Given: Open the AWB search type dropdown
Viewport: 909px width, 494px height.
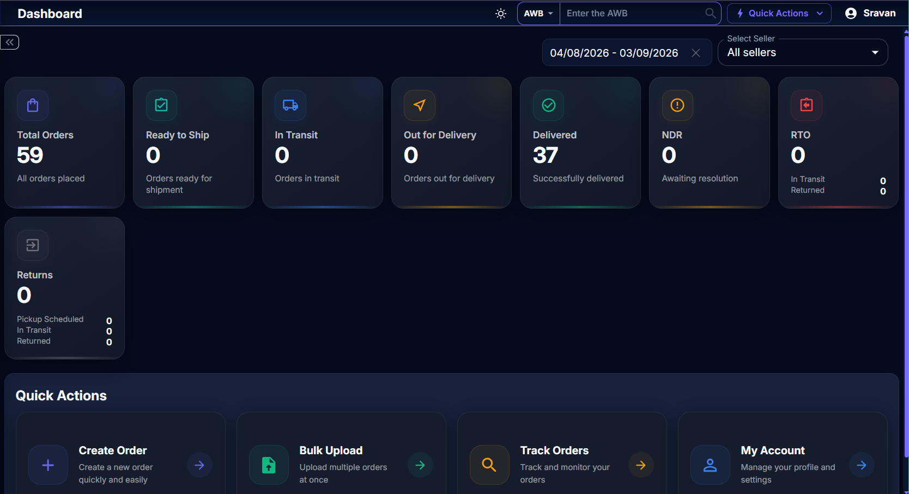Looking at the screenshot, I should [538, 14].
